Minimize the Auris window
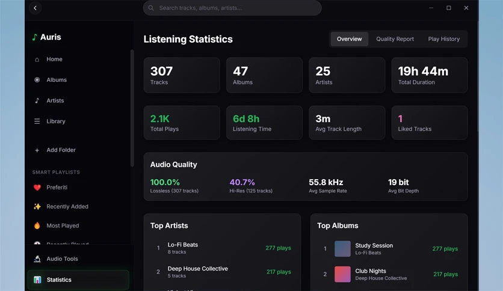 pos(431,8)
